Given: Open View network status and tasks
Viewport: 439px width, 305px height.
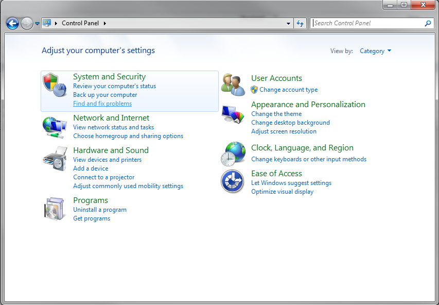Looking at the screenshot, I should pos(113,127).
